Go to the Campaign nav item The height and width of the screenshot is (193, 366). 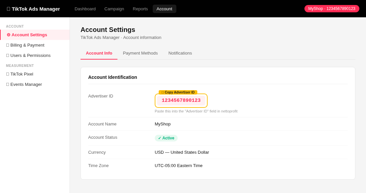point(114,9)
